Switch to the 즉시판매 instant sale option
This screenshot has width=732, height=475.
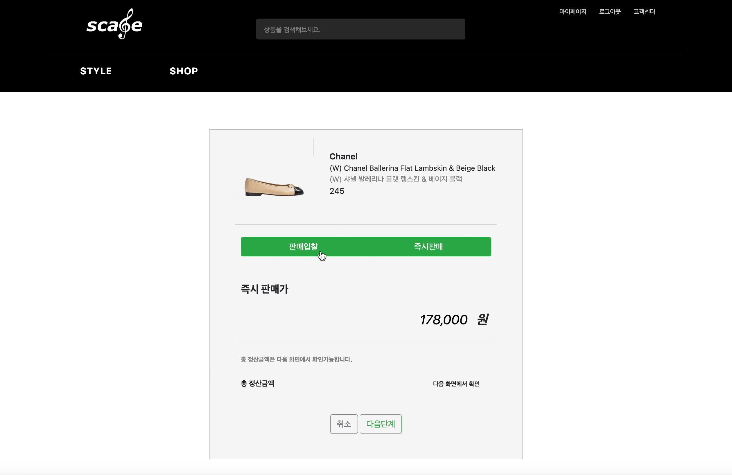click(x=428, y=247)
